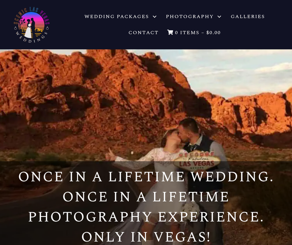Click the second 'Once in a lifetime' line
The height and width of the screenshot is (245, 292).
pos(146,197)
